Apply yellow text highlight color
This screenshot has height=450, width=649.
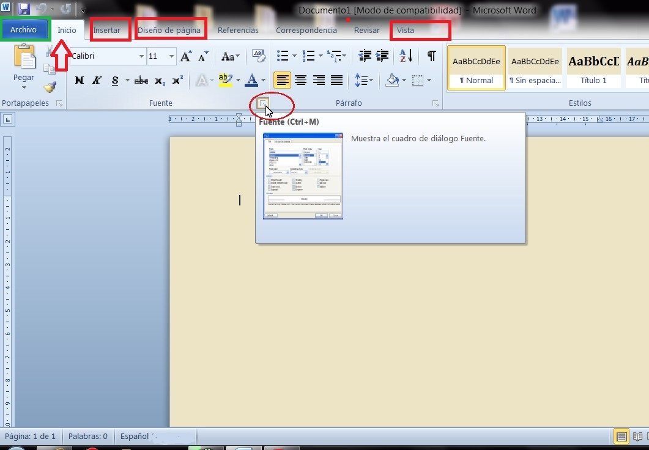[x=226, y=80]
